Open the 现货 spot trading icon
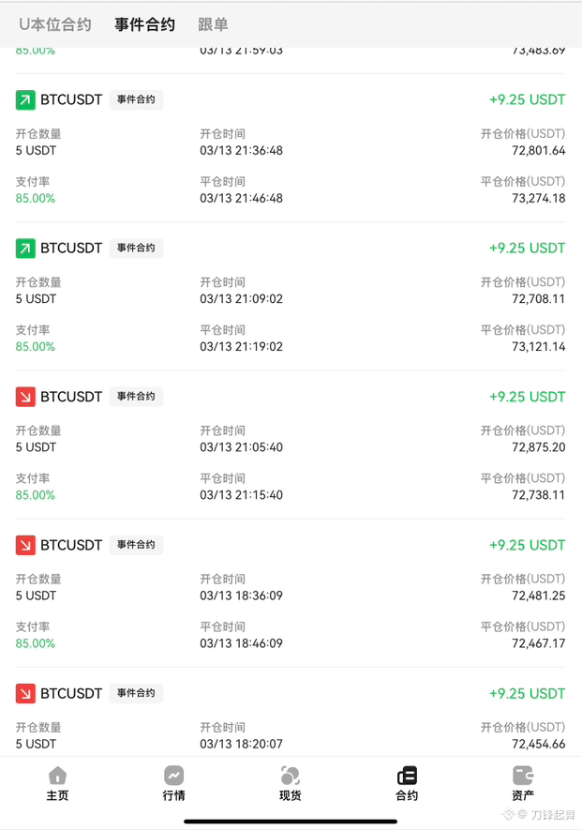This screenshot has width=582, height=830. (x=290, y=783)
